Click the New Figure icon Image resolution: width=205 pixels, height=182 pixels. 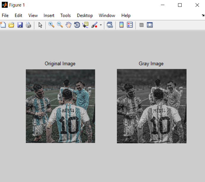(x=3, y=25)
